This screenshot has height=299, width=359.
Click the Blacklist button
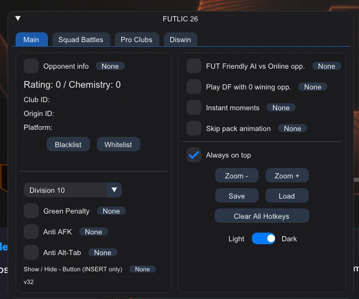click(68, 144)
